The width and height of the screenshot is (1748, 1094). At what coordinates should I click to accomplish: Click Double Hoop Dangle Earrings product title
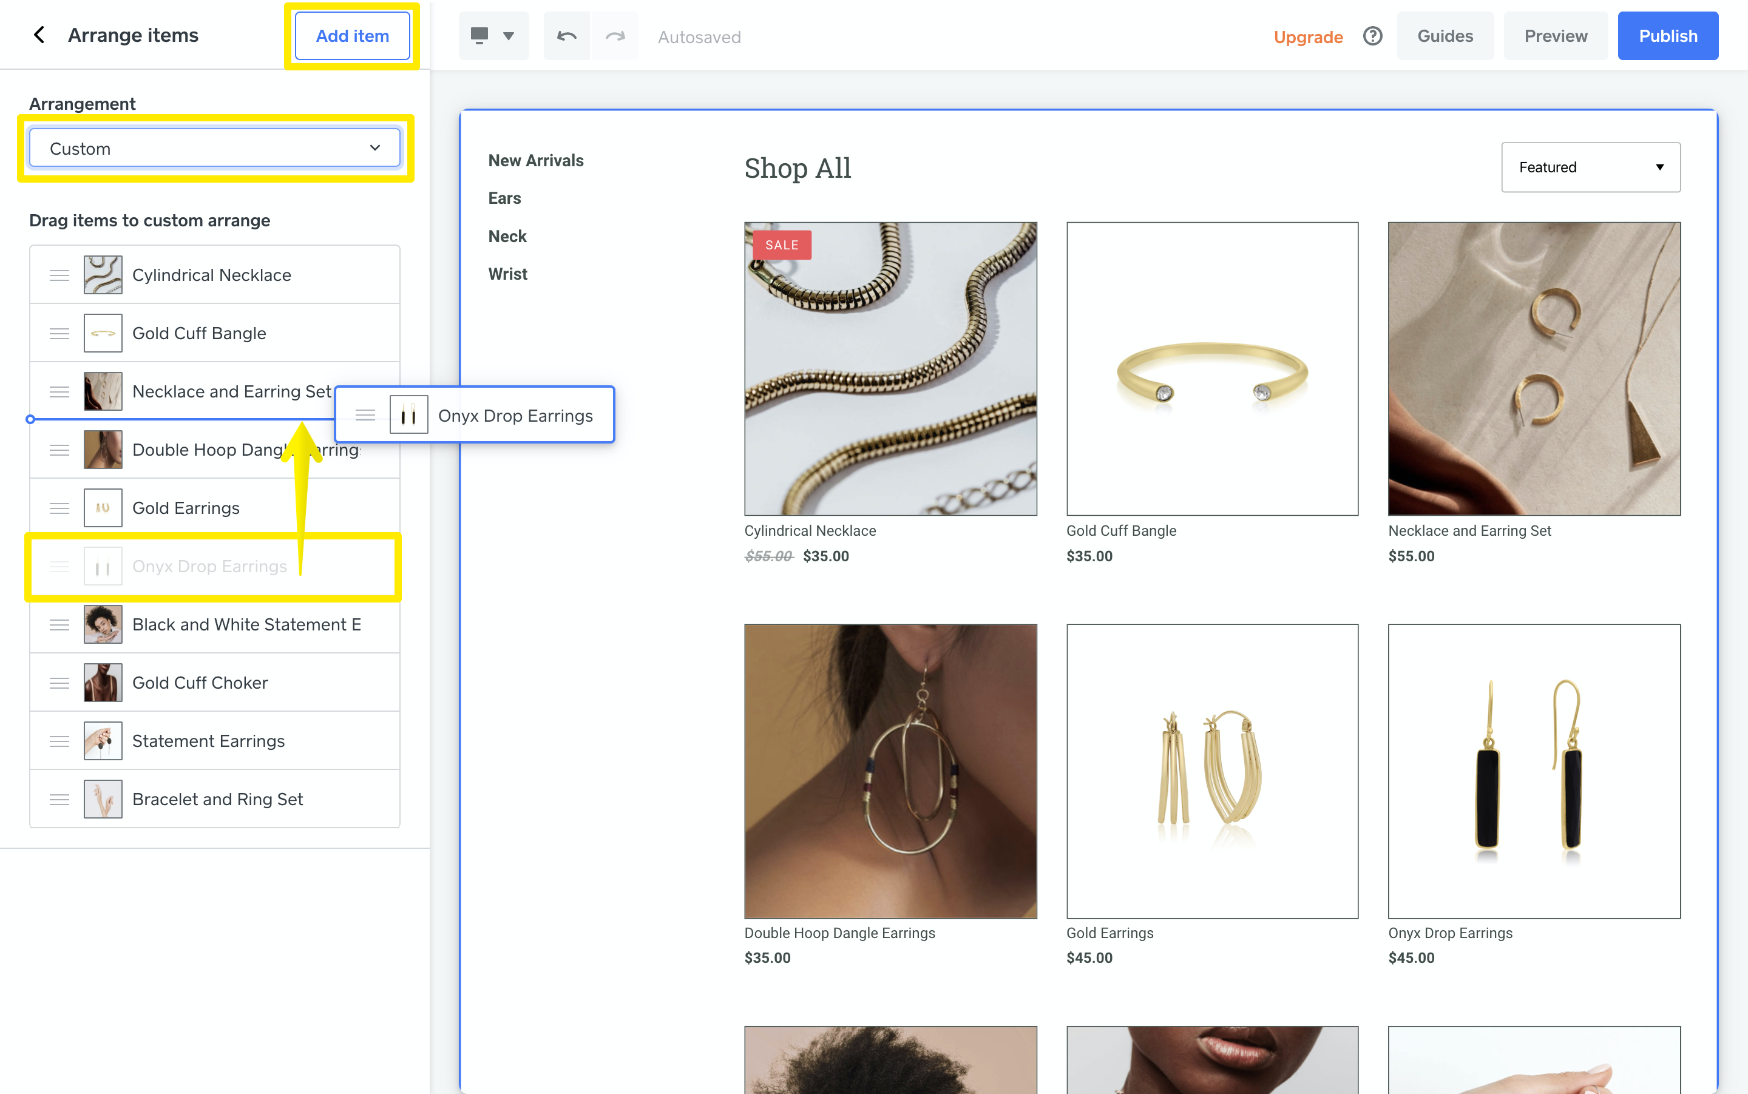(839, 933)
